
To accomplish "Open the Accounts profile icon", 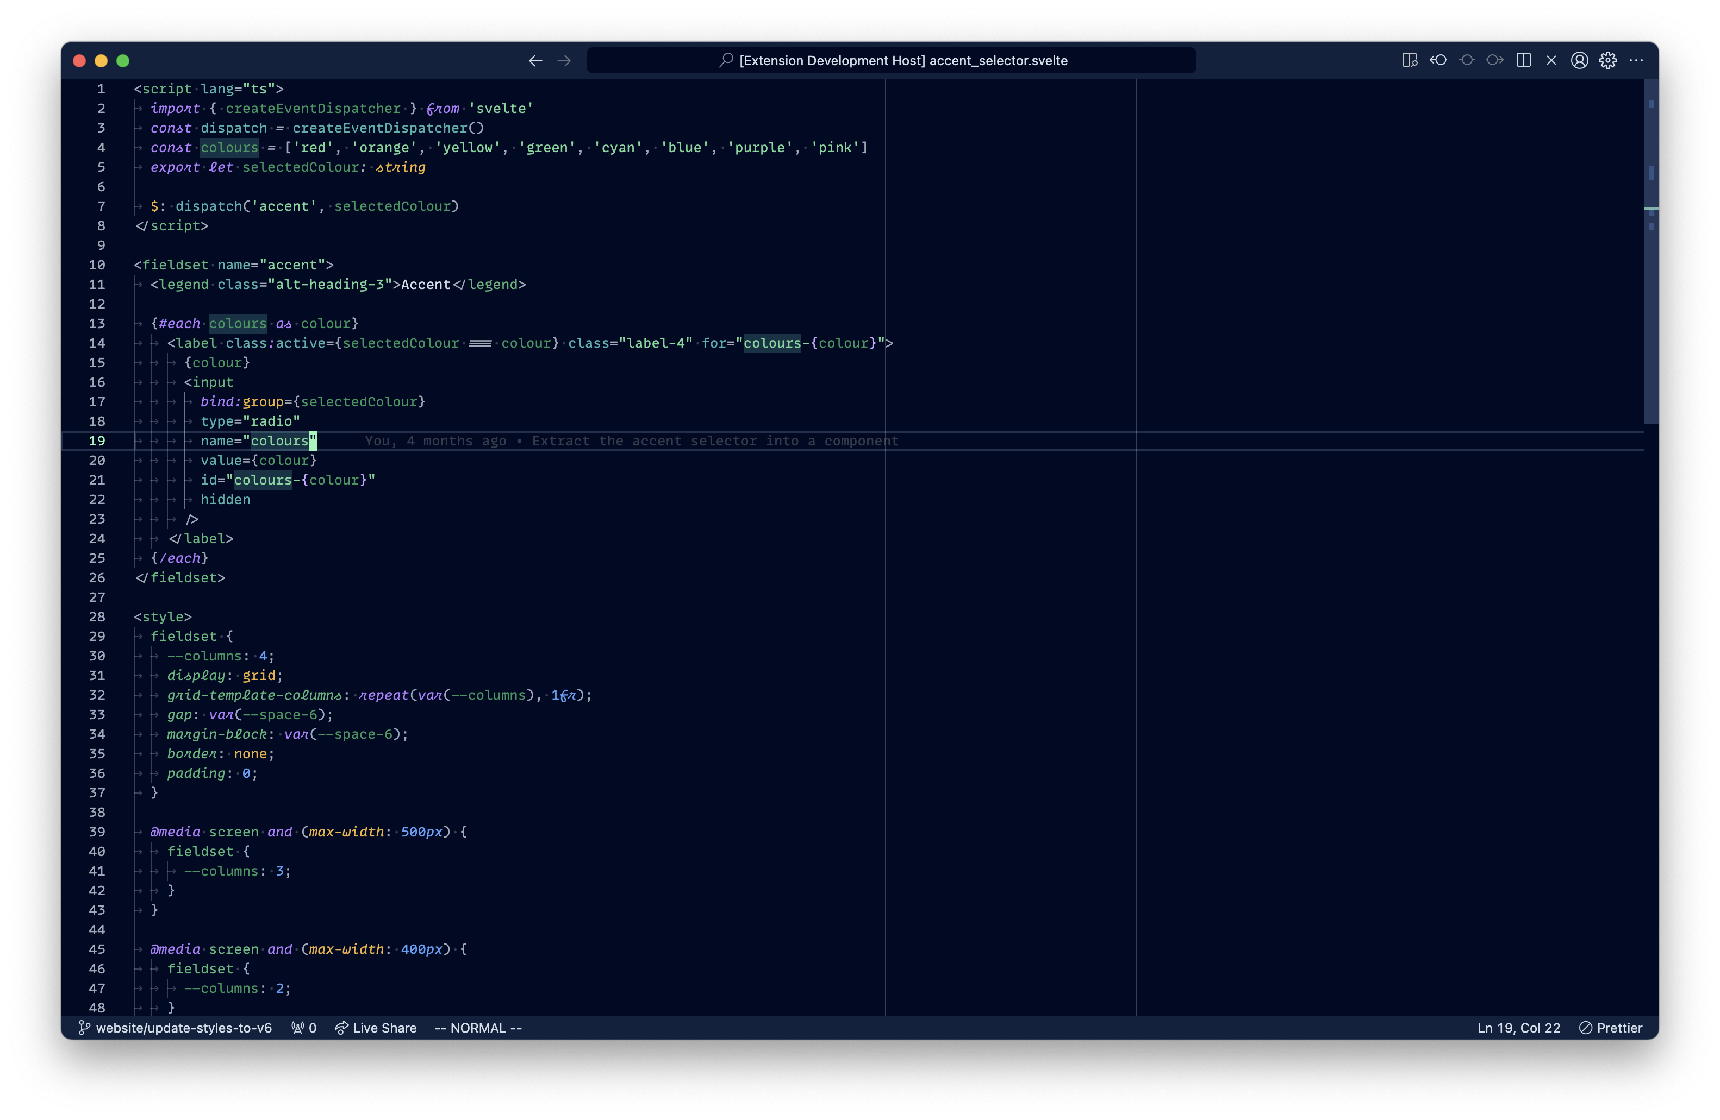I will point(1579,60).
